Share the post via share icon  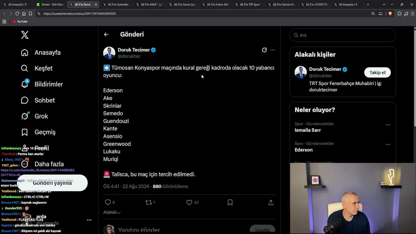coord(271,202)
